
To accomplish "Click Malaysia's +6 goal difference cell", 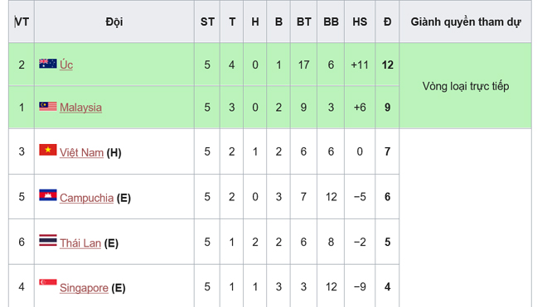I will (360, 108).
